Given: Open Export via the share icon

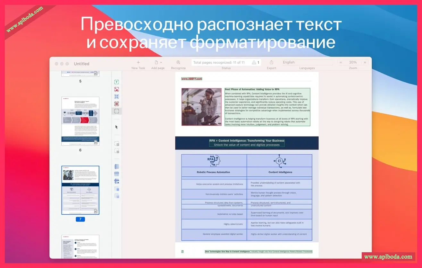Looking at the screenshot, I should 272,62.
